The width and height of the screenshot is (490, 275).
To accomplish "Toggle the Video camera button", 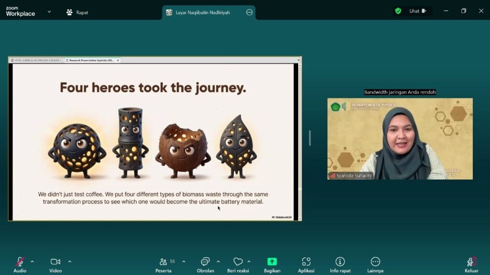I will tap(56, 262).
